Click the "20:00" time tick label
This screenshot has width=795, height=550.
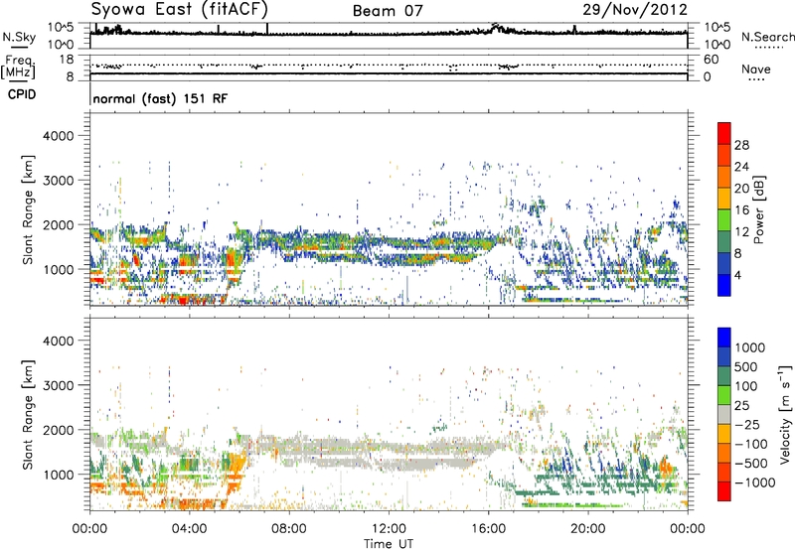point(587,529)
